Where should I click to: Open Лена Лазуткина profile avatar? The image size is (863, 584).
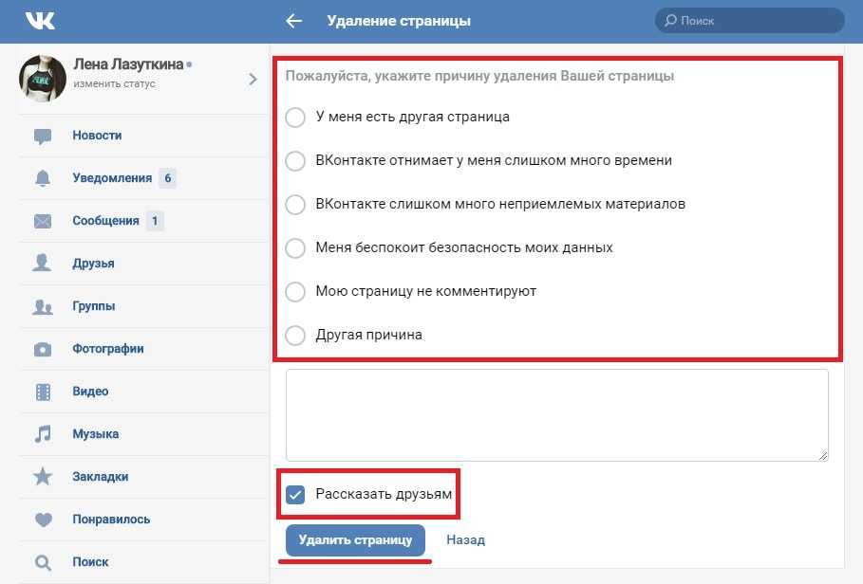(x=43, y=79)
